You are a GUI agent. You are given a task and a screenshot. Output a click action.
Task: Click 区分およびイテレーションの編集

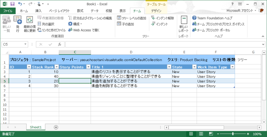[90, 18]
